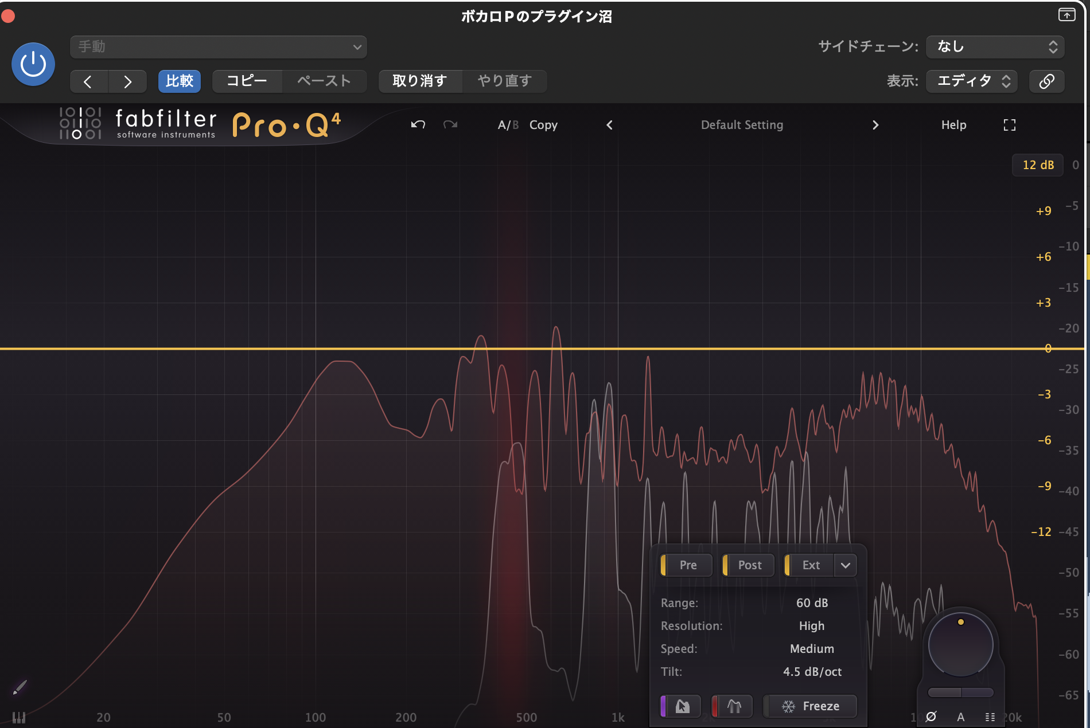Screen dimensions: 1090x728
Task: Toggle spectrum grab icon button
Action: (681, 706)
